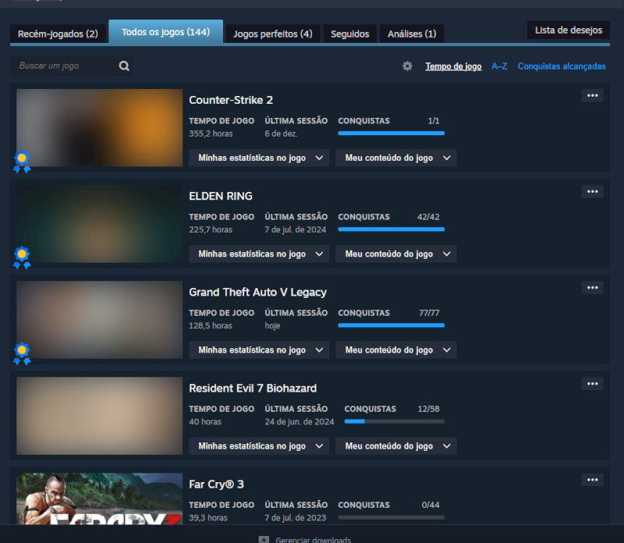
Task: Open the Análises tab
Action: click(411, 34)
